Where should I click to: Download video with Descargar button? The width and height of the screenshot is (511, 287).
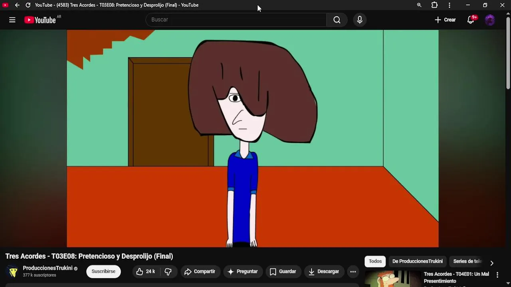[x=324, y=271]
